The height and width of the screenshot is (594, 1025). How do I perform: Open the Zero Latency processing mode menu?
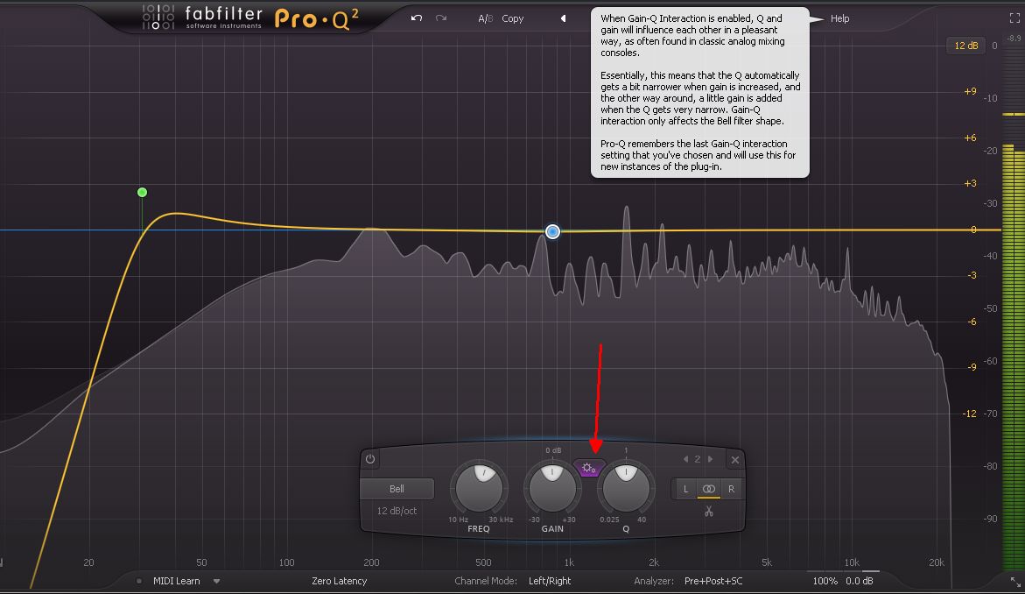(340, 581)
